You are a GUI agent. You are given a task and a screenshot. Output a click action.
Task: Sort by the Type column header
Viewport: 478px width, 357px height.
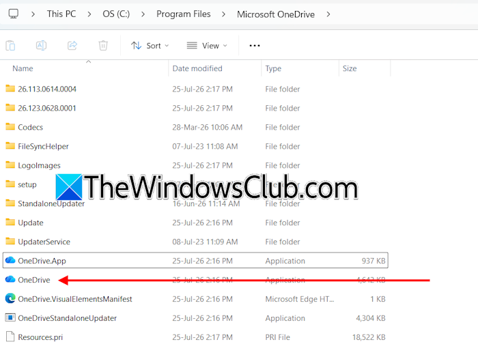tap(273, 68)
